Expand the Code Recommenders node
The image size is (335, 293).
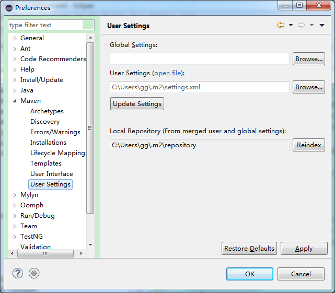point(15,59)
